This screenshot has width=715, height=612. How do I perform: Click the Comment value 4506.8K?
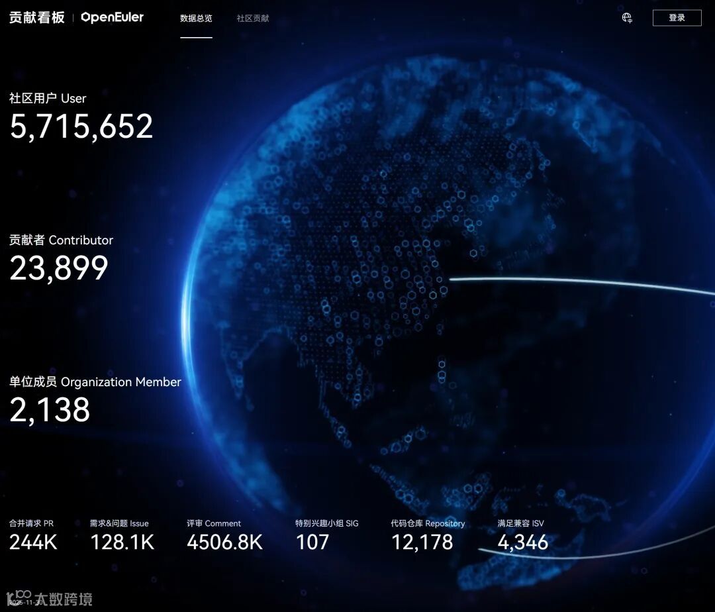tap(225, 542)
